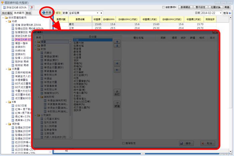Image resolution: width=234 pixels, height=156 pixels.
Task: Switch to the 系統範例 tab
Action: 19,13
